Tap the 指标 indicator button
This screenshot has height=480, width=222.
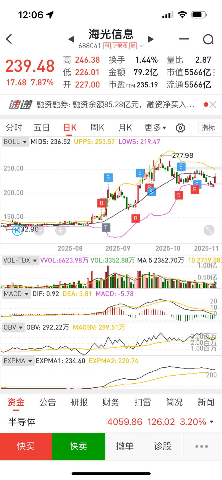(x=208, y=128)
